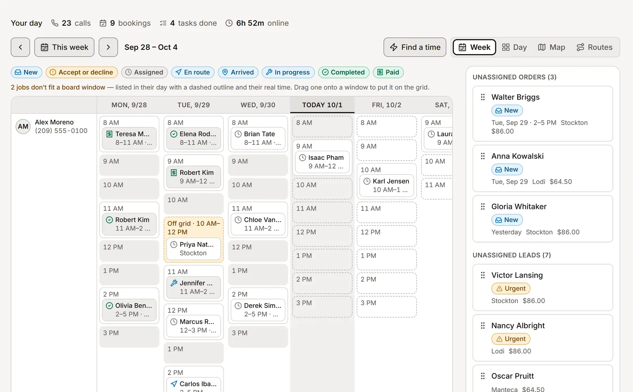Click the phone icon beside 23 calls
633x392 pixels.
(x=55, y=23)
